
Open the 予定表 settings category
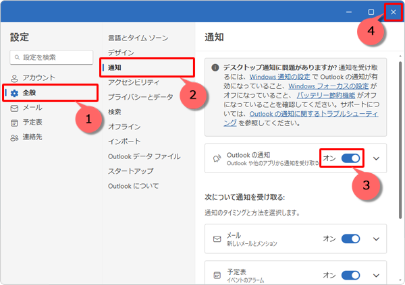click(50, 123)
